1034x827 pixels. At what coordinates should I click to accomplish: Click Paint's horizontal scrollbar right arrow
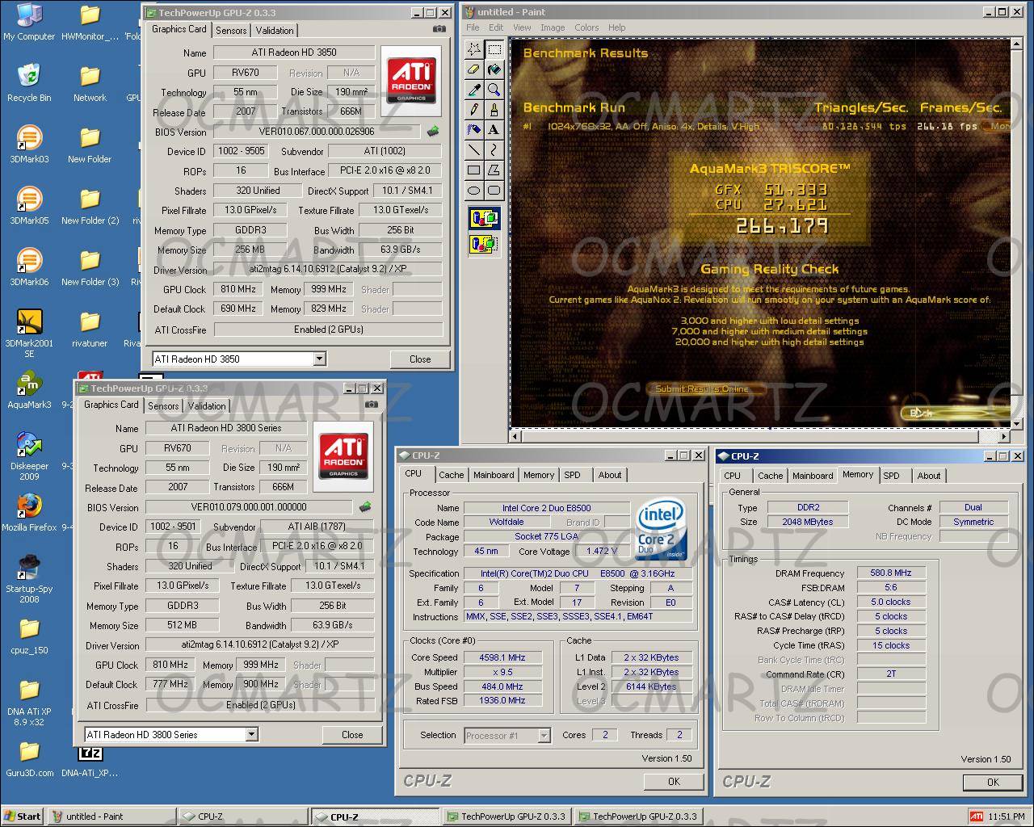pyautogui.click(x=1004, y=436)
